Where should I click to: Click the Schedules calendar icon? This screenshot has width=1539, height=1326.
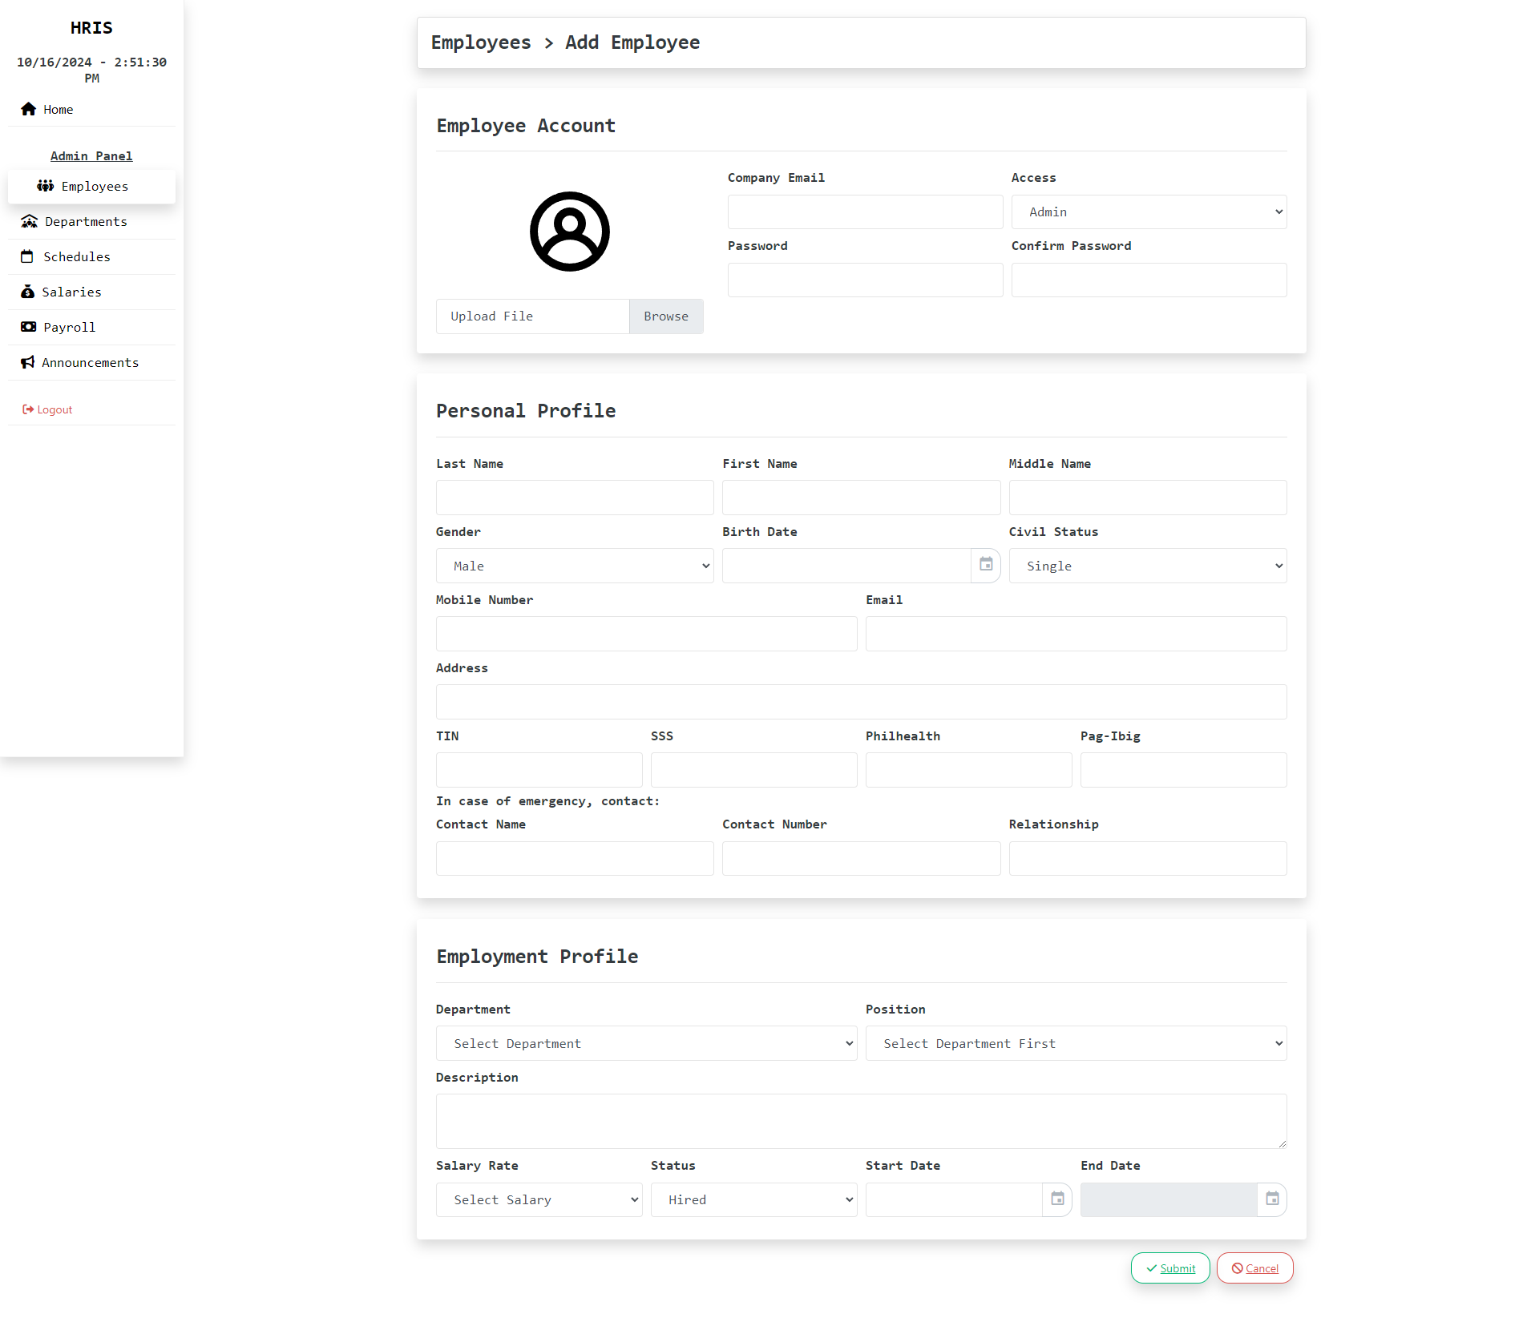[27, 256]
